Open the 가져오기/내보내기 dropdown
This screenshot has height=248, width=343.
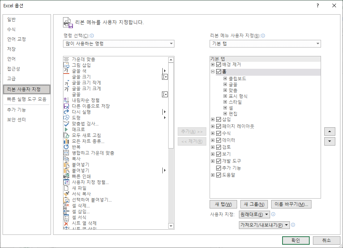[x=264, y=225]
